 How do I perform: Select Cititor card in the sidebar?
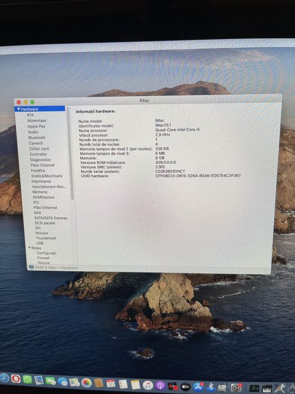39,149
